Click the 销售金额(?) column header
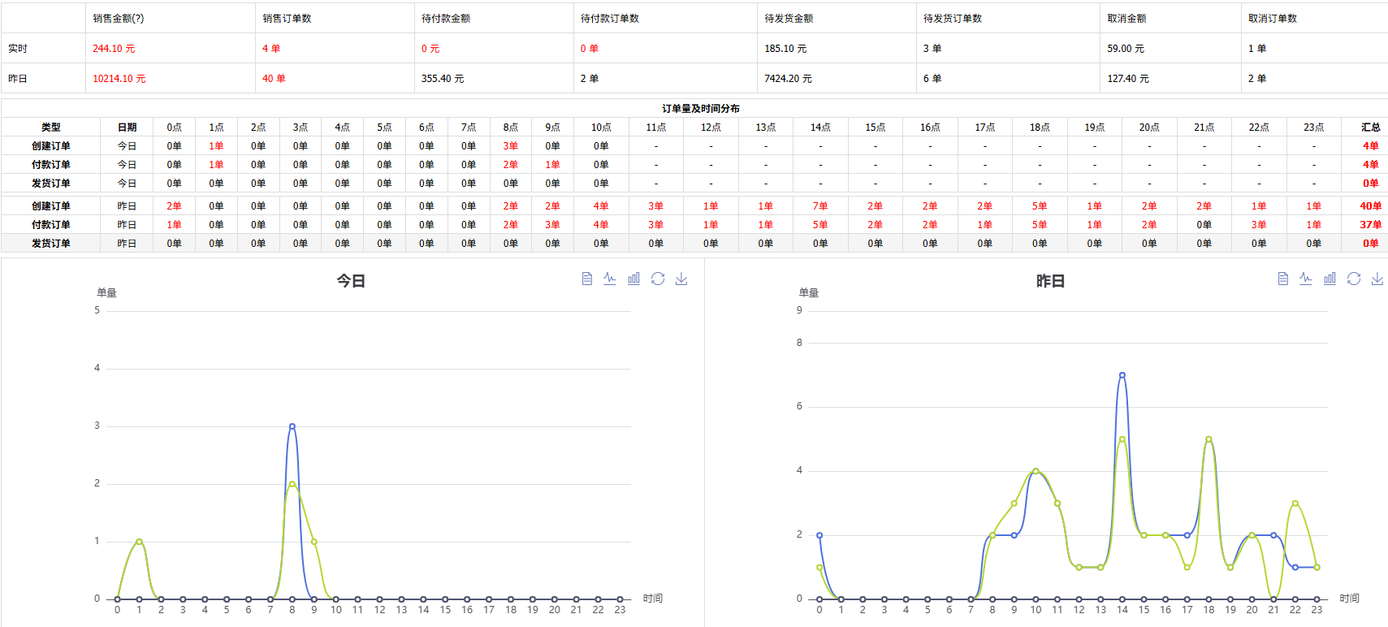 tap(119, 18)
